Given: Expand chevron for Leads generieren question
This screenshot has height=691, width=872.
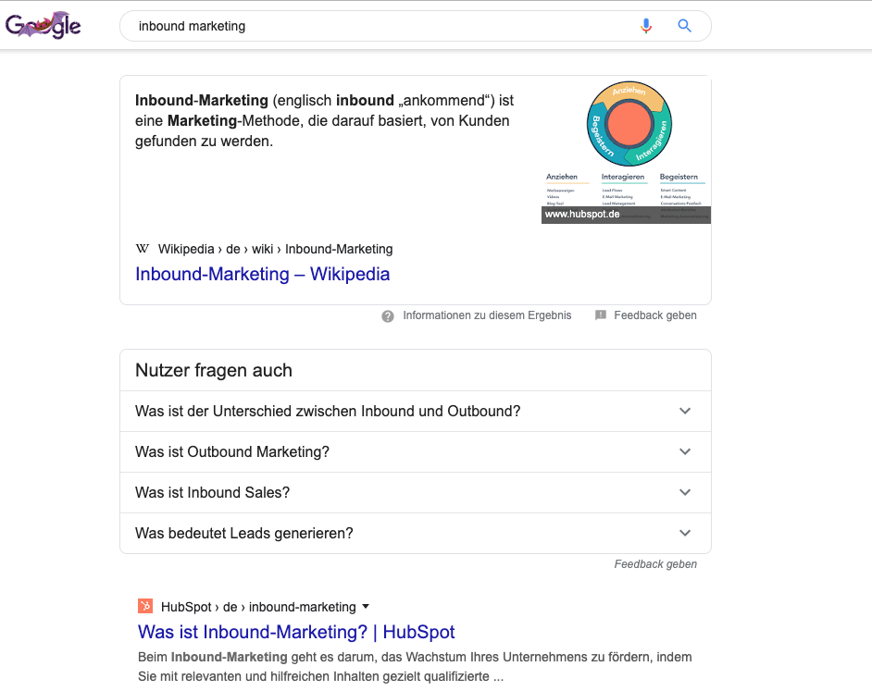Looking at the screenshot, I should (685, 533).
